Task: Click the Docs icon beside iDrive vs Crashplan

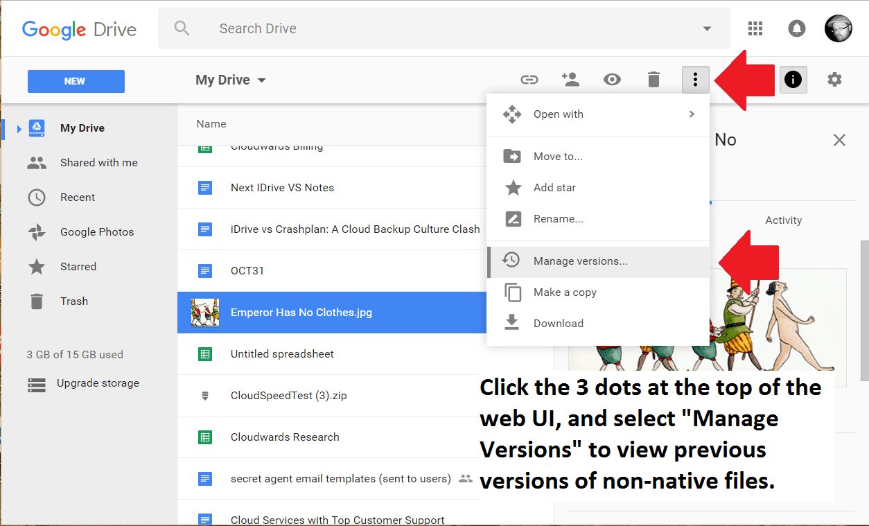Action: (x=205, y=229)
